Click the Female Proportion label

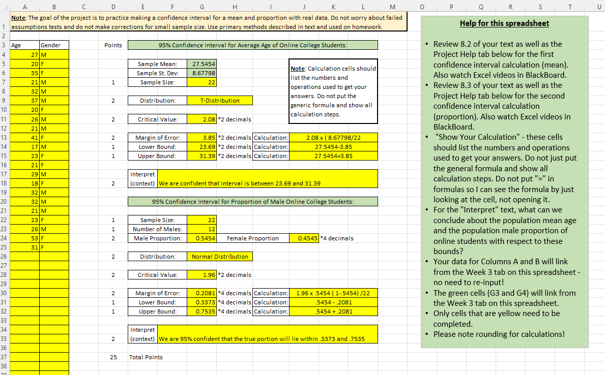253,238
